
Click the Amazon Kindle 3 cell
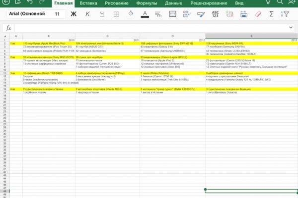click(108, 44)
